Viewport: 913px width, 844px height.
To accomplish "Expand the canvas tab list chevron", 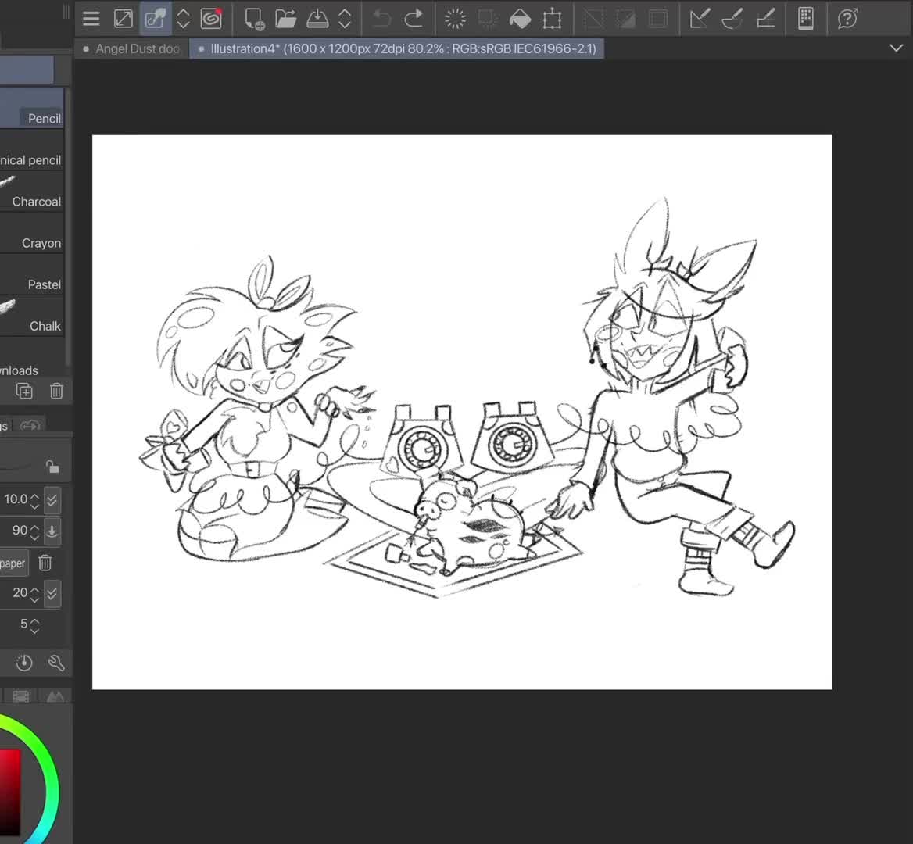I will [x=896, y=48].
